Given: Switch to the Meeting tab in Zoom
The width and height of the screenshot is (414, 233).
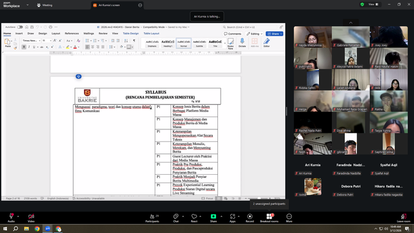Looking at the screenshot, I should (45, 5).
